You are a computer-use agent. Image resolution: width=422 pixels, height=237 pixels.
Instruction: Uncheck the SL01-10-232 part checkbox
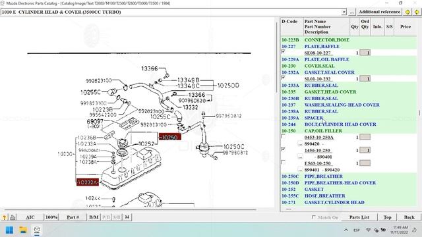[283, 78]
